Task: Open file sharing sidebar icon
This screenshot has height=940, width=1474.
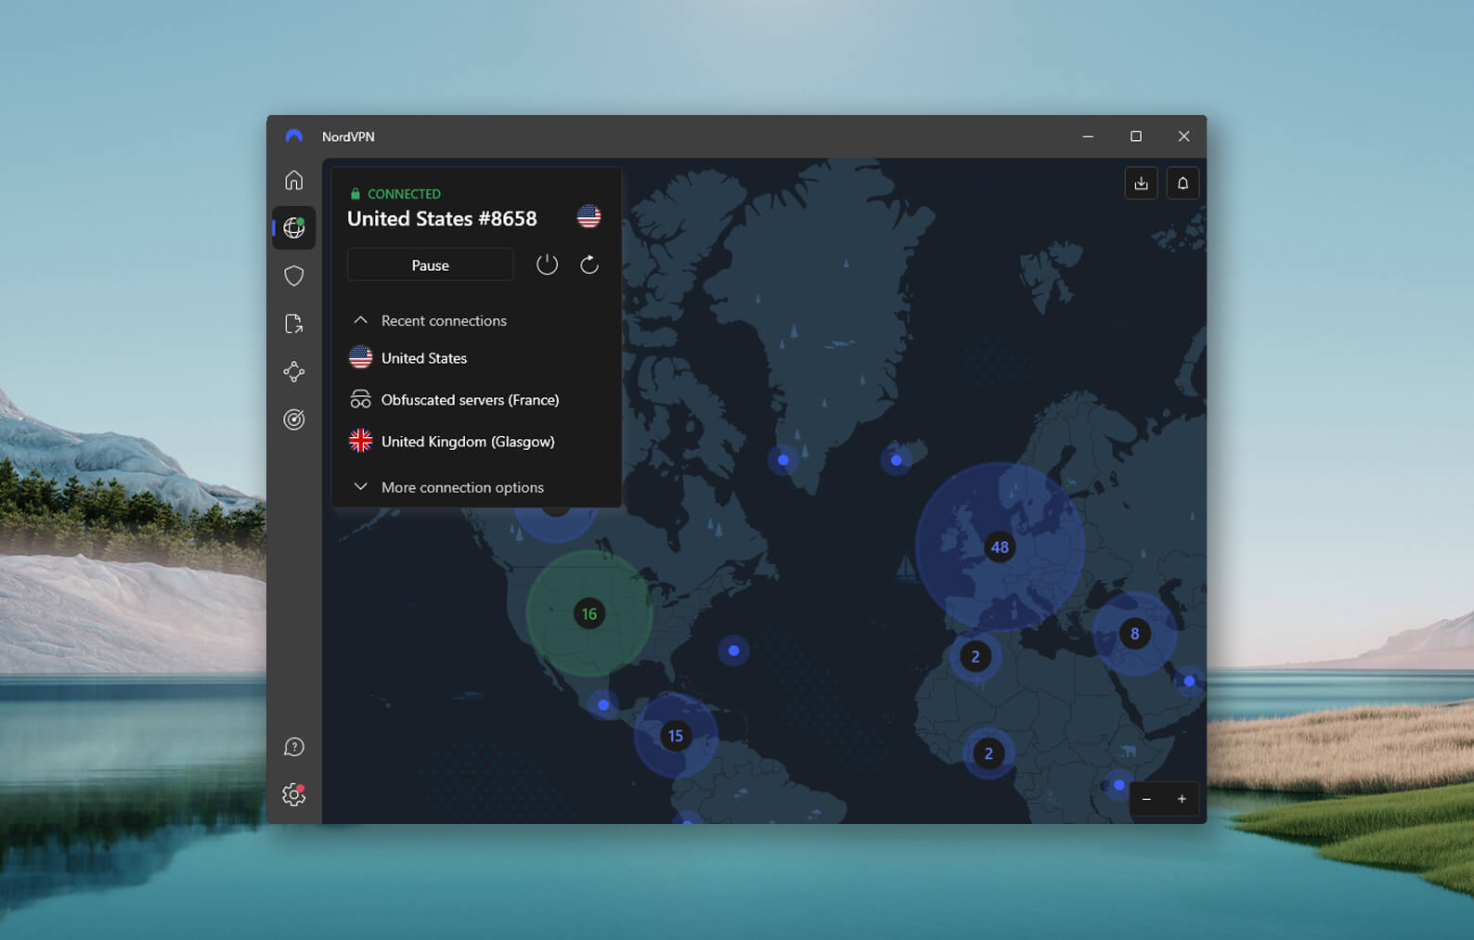Action: click(293, 324)
